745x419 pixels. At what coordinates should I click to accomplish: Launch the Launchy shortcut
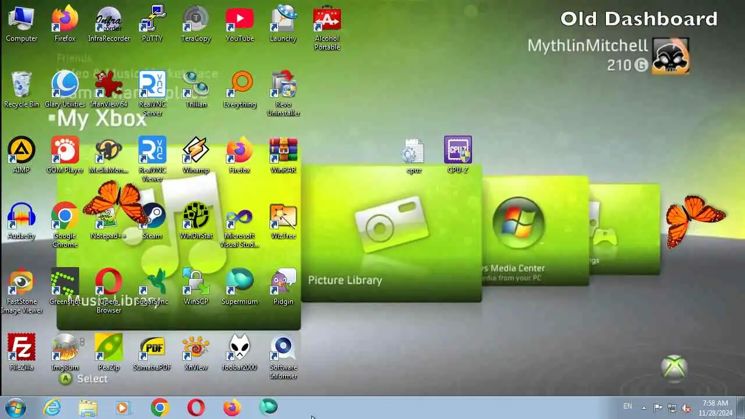283,24
